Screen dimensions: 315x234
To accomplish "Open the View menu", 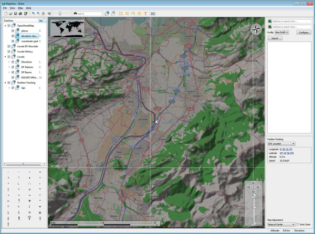I will [x=12, y=8].
